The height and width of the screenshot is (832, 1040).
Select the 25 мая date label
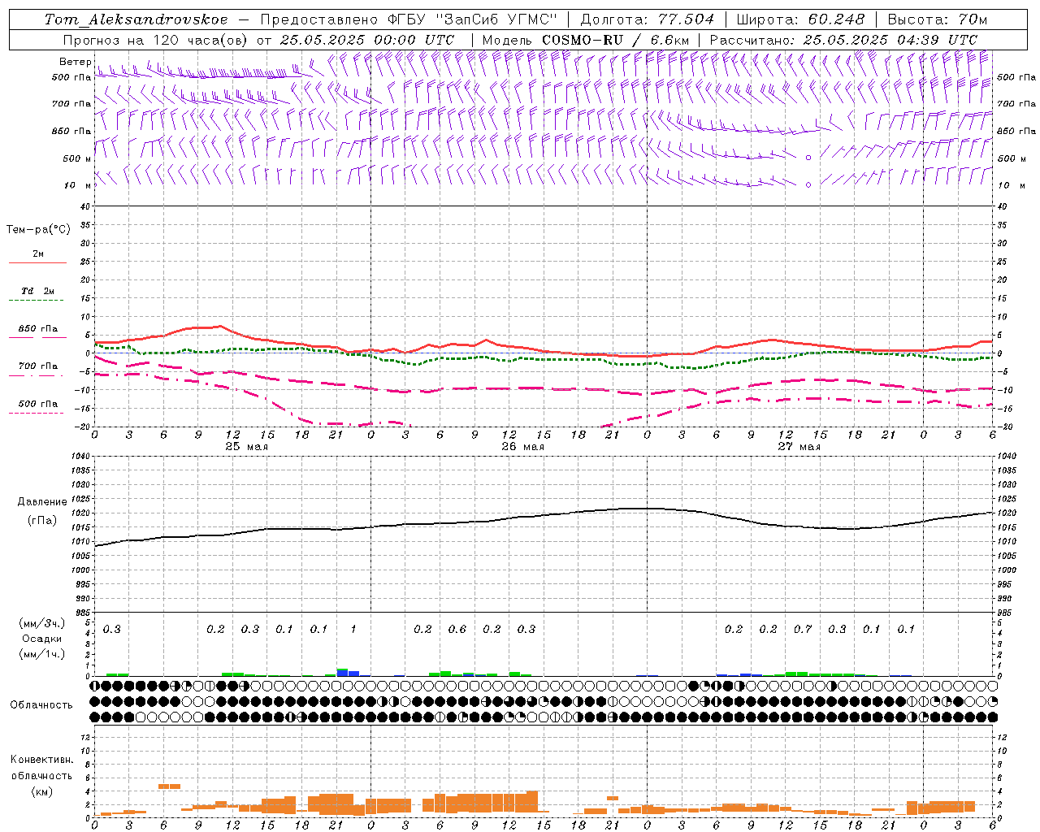[246, 446]
